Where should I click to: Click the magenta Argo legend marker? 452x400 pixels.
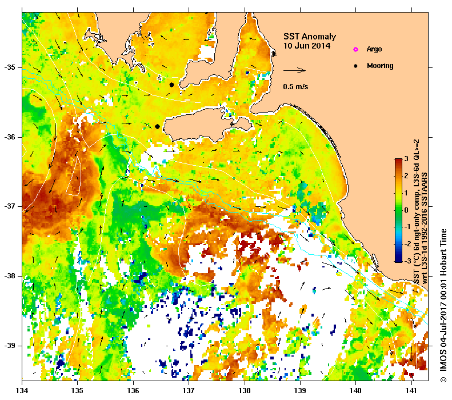356,49
